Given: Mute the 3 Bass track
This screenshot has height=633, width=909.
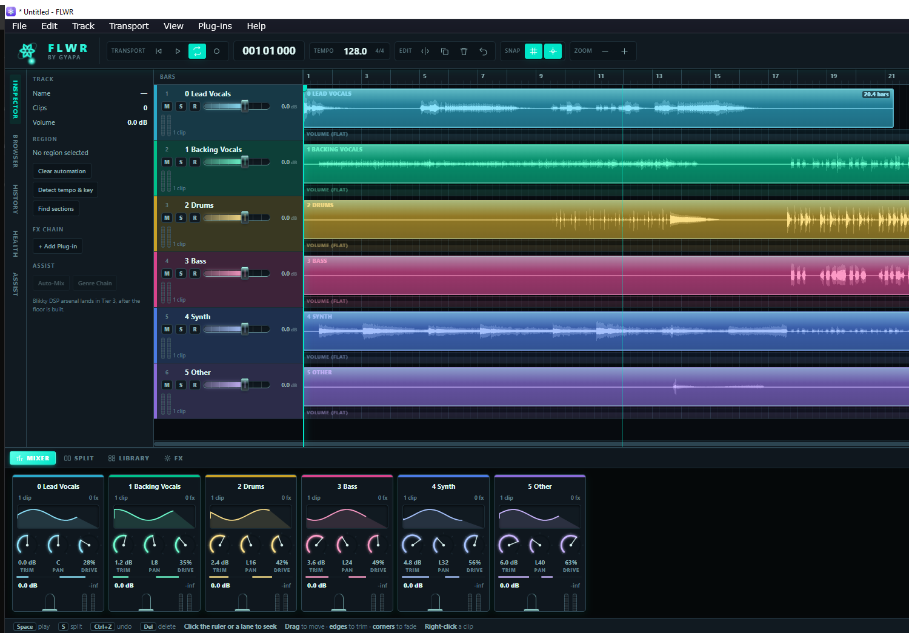Looking at the screenshot, I should (x=167, y=274).
